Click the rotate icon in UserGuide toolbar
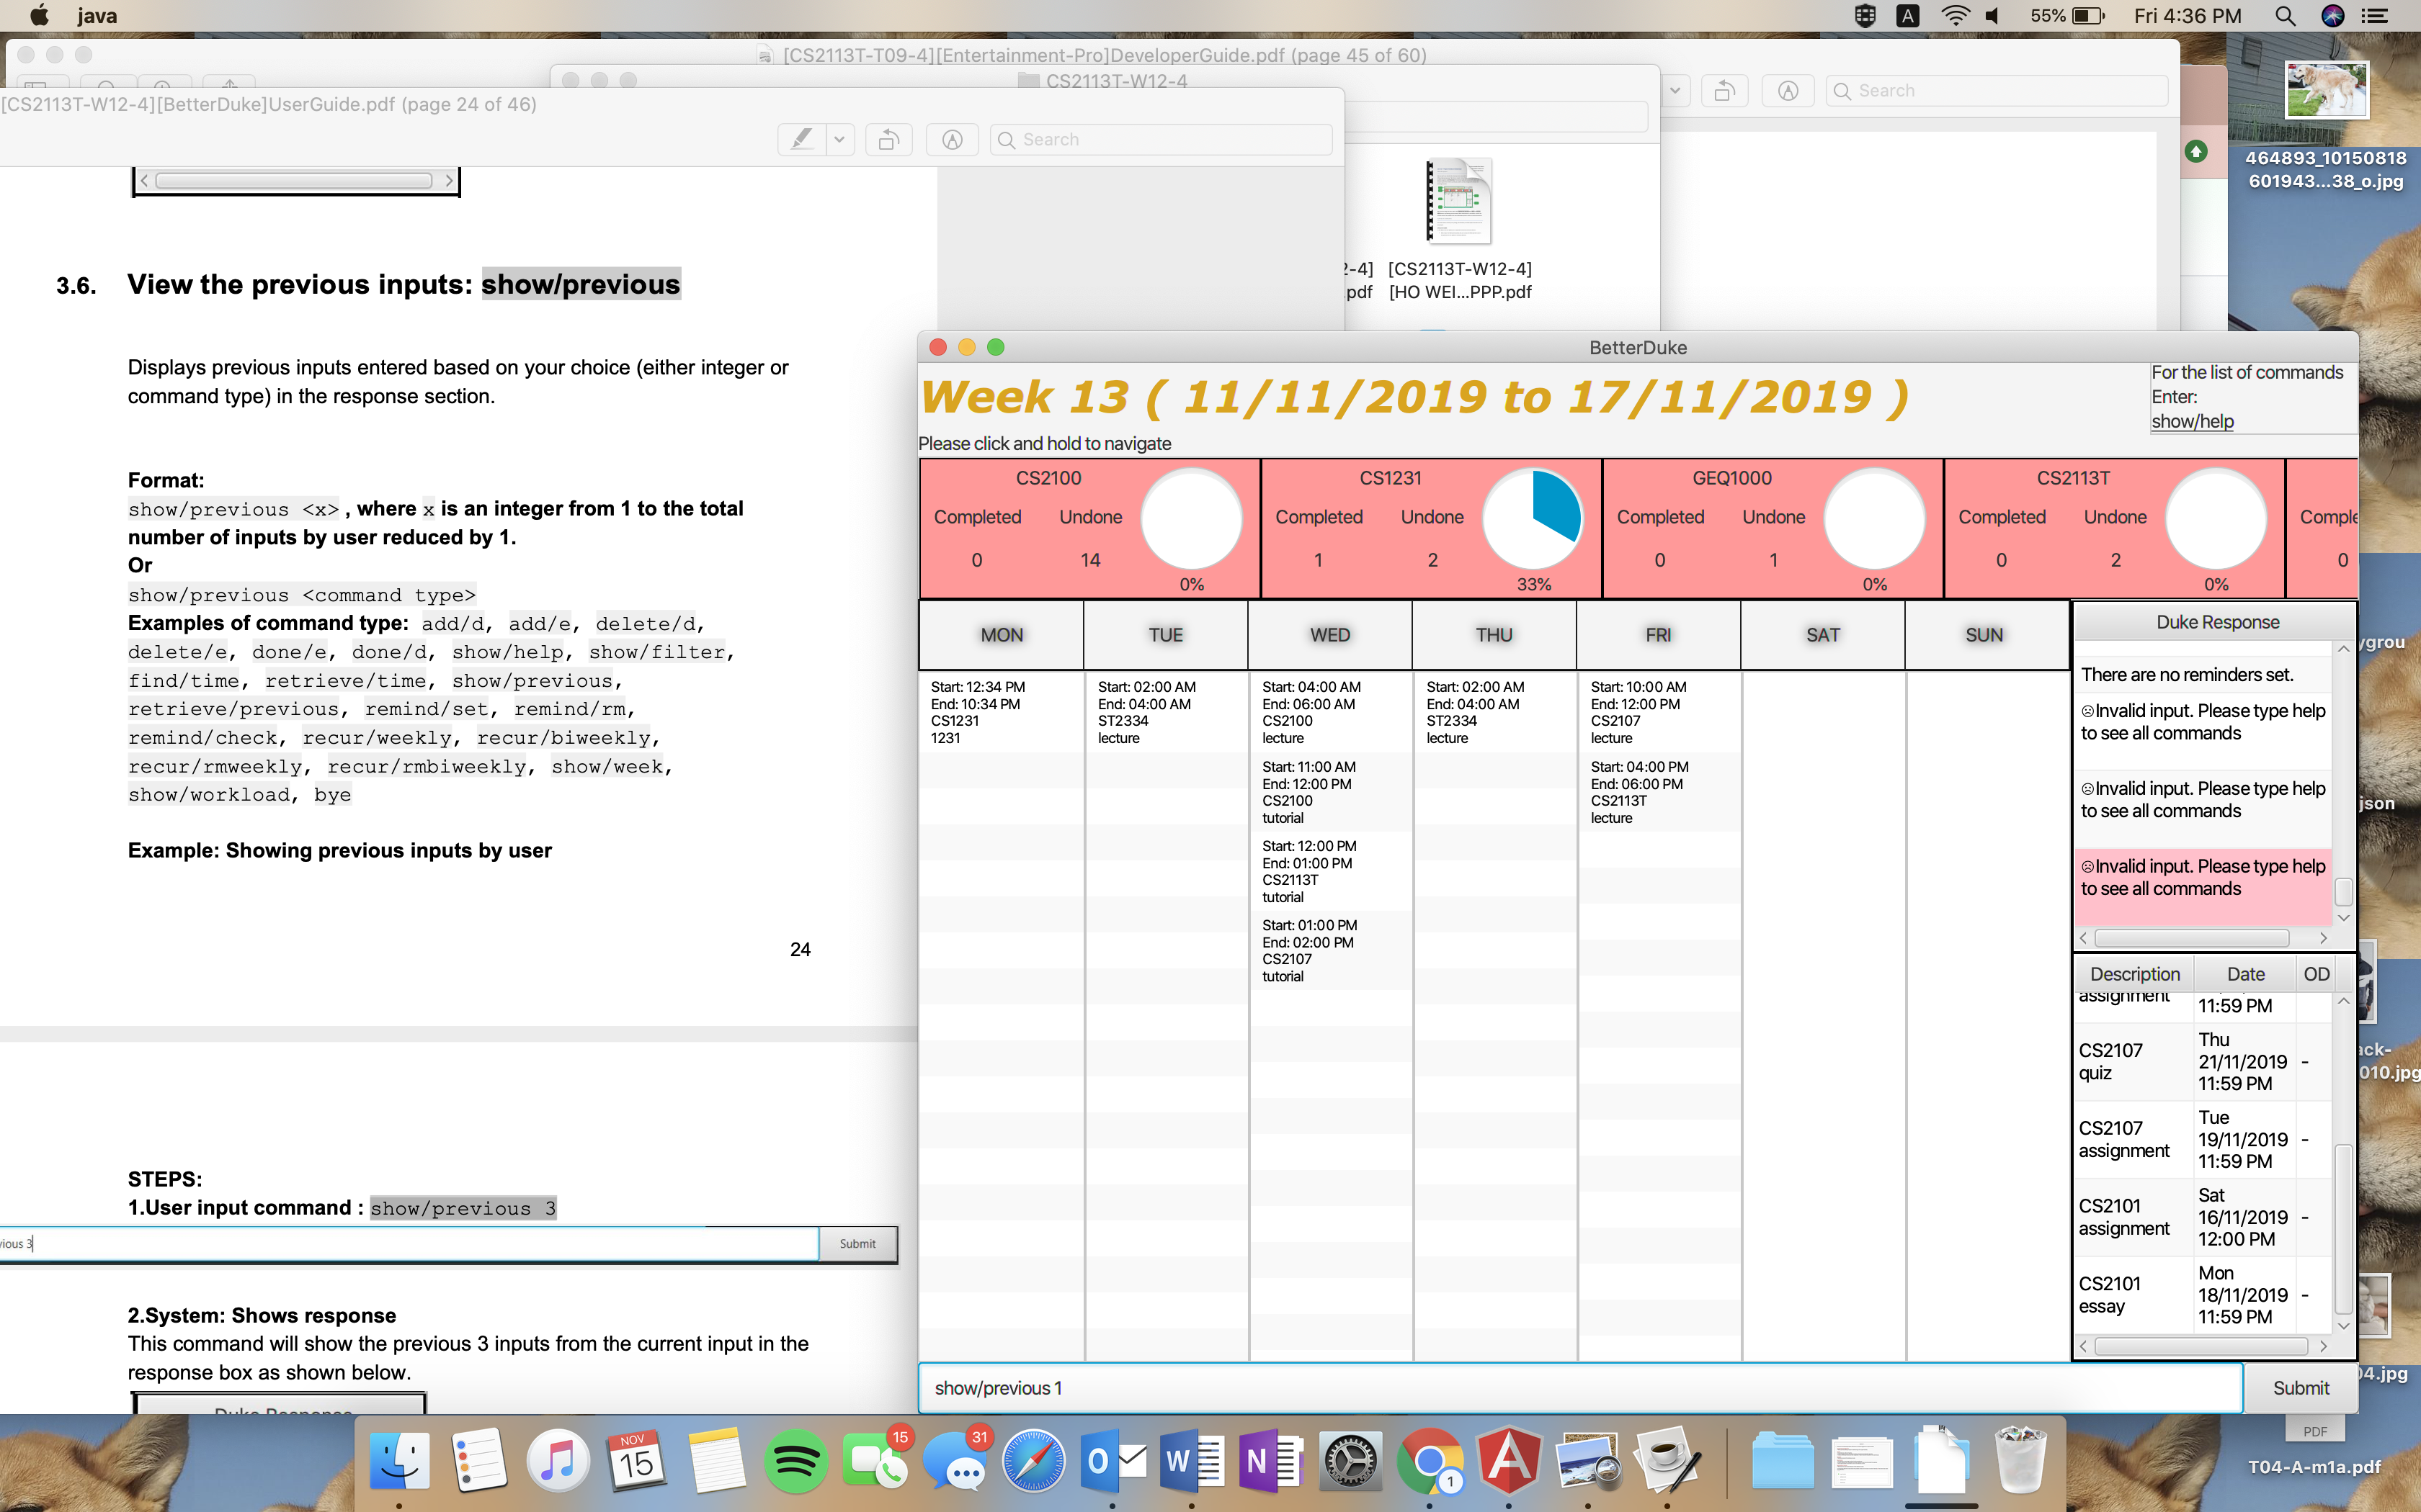The width and height of the screenshot is (2421, 1512). point(888,140)
